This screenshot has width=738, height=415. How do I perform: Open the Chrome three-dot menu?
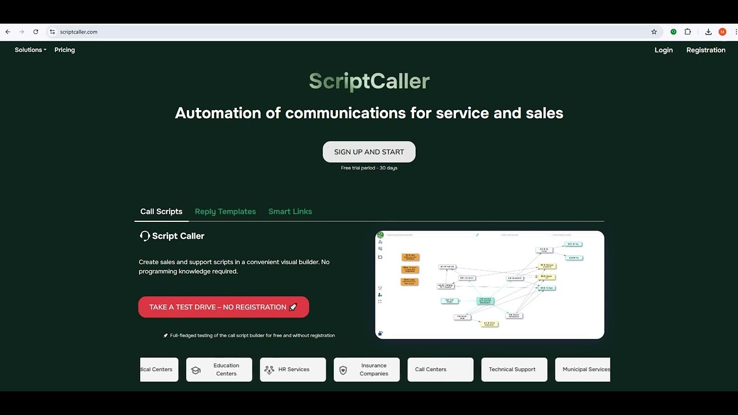click(x=736, y=32)
